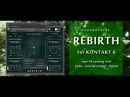The width and height of the screenshot is (130, 97).
Task: Click Width knob of the GUITAR layer
Action: click(20, 66)
